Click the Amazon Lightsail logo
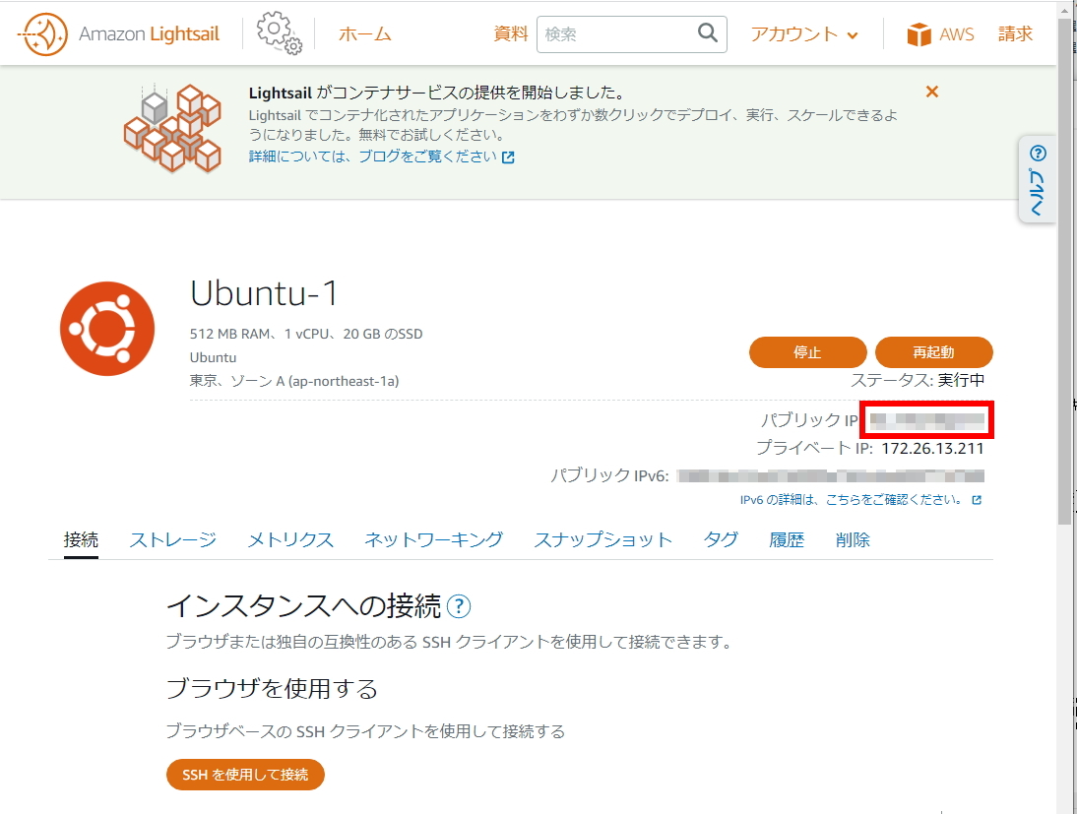 (118, 33)
